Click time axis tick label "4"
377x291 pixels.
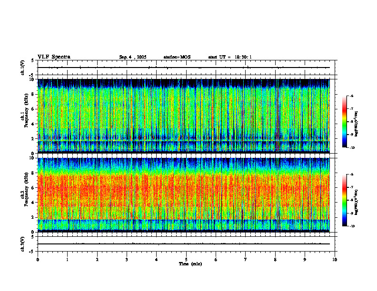[x=157, y=260]
